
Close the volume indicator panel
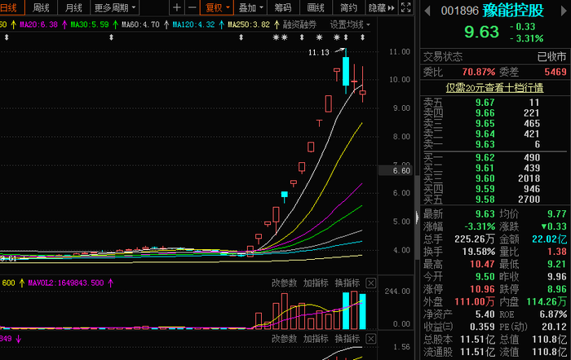pos(370,283)
